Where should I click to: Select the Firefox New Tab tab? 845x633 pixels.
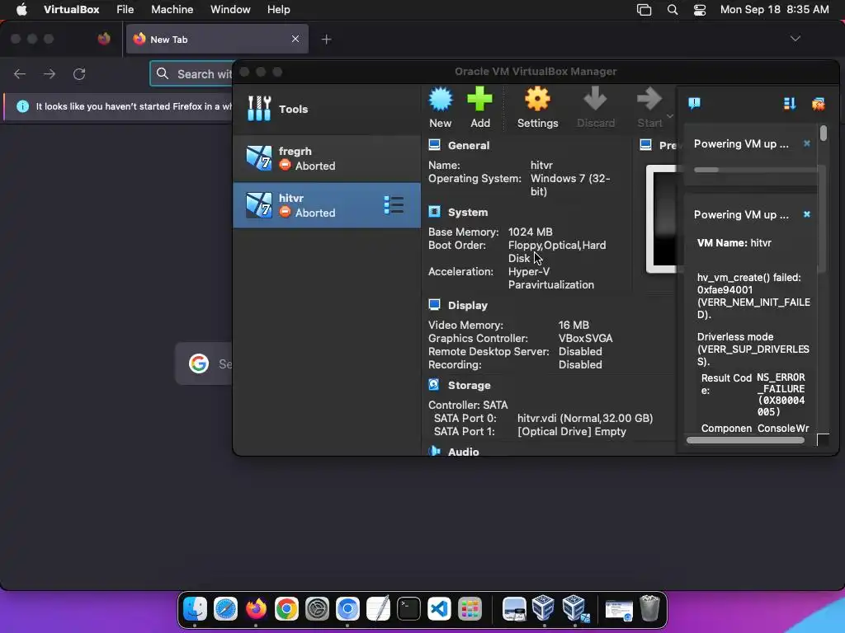pyautogui.click(x=217, y=39)
